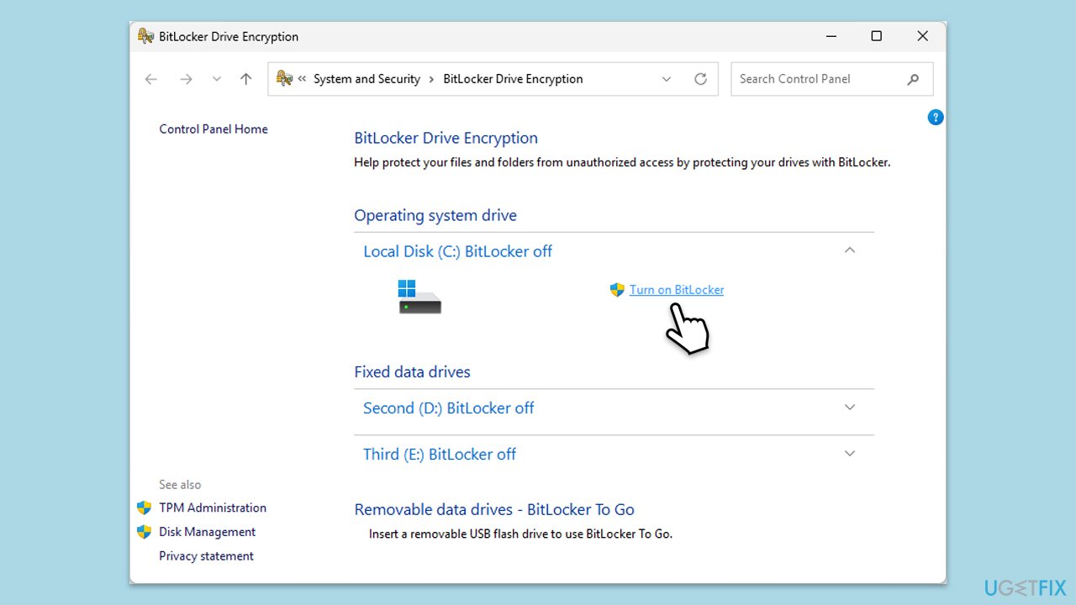The height and width of the screenshot is (605, 1076).
Task: Refresh the page using the refresh icon
Action: pos(700,78)
